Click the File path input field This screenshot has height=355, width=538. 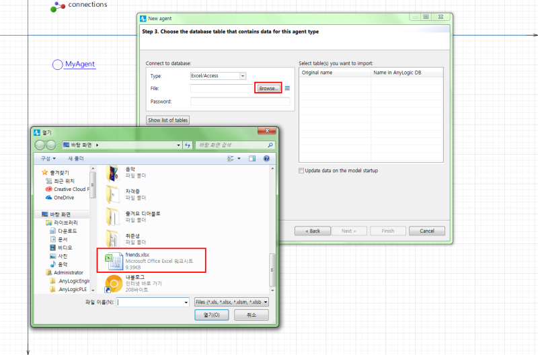click(x=222, y=89)
